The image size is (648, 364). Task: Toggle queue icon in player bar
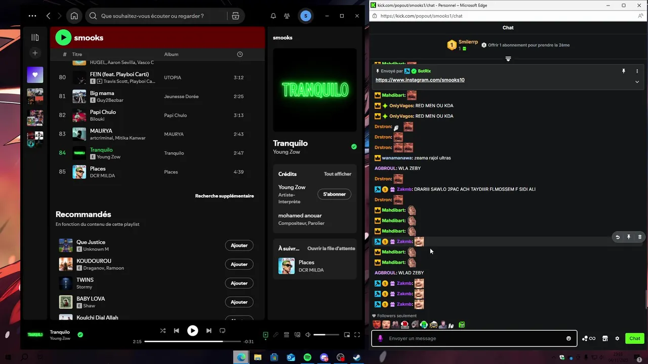(x=287, y=335)
